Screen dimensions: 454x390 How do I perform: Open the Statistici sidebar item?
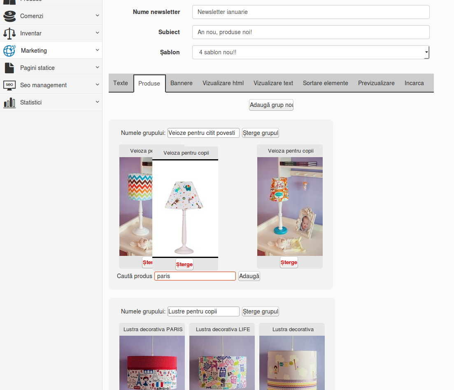(x=51, y=102)
